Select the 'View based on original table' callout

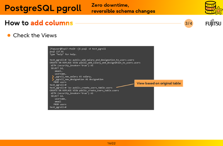point(159,83)
